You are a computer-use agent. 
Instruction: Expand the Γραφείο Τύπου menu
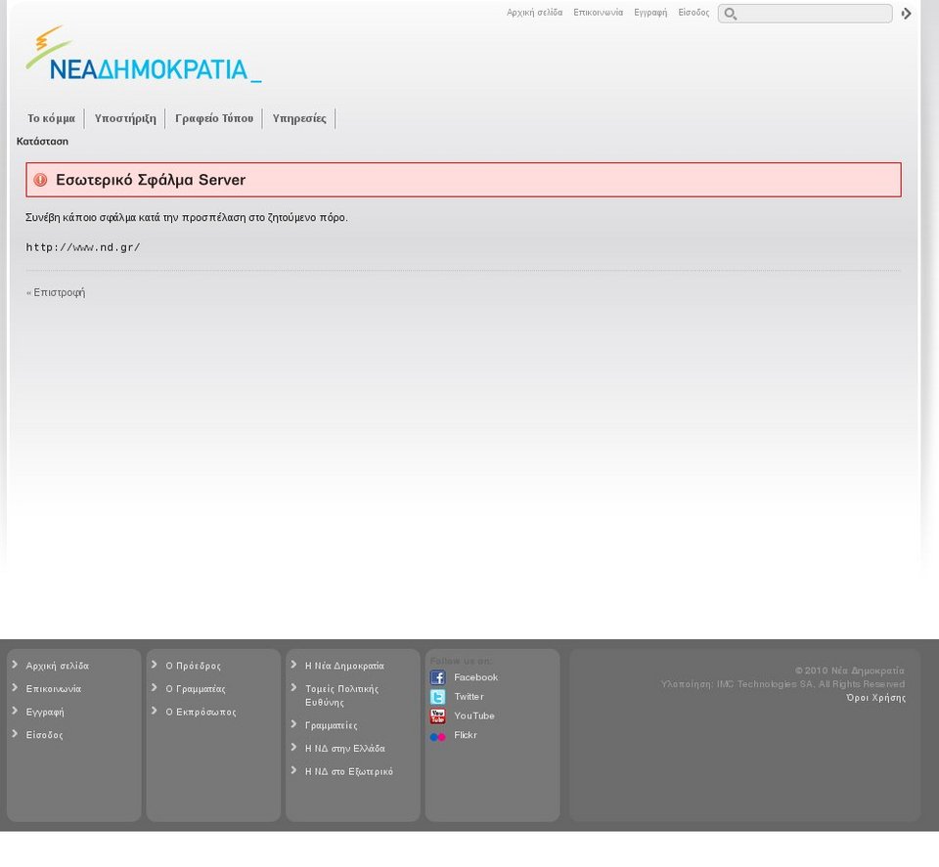(x=214, y=118)
